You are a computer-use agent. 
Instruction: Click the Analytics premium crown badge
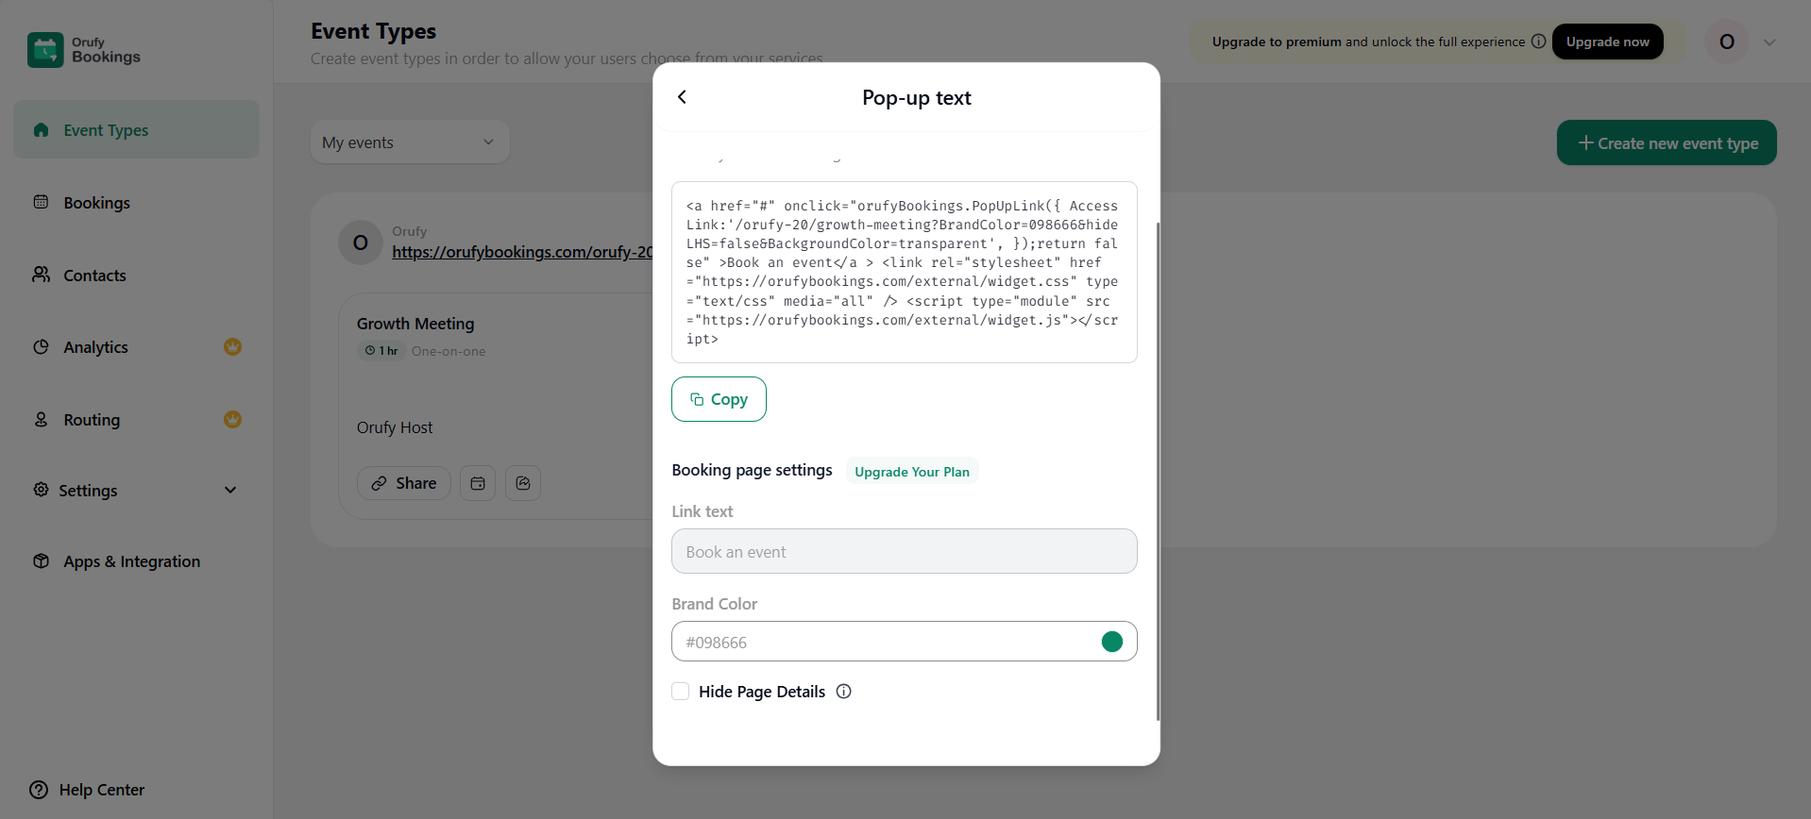232,347
